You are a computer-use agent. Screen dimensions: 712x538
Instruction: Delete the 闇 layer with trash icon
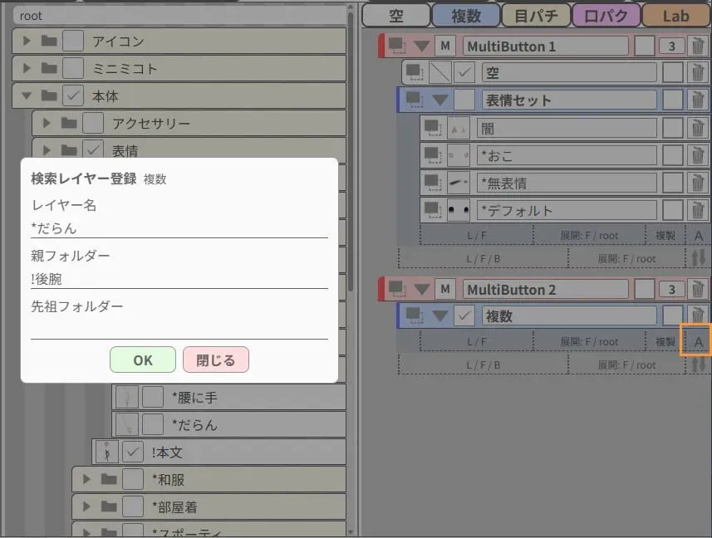tap(698, 129)
